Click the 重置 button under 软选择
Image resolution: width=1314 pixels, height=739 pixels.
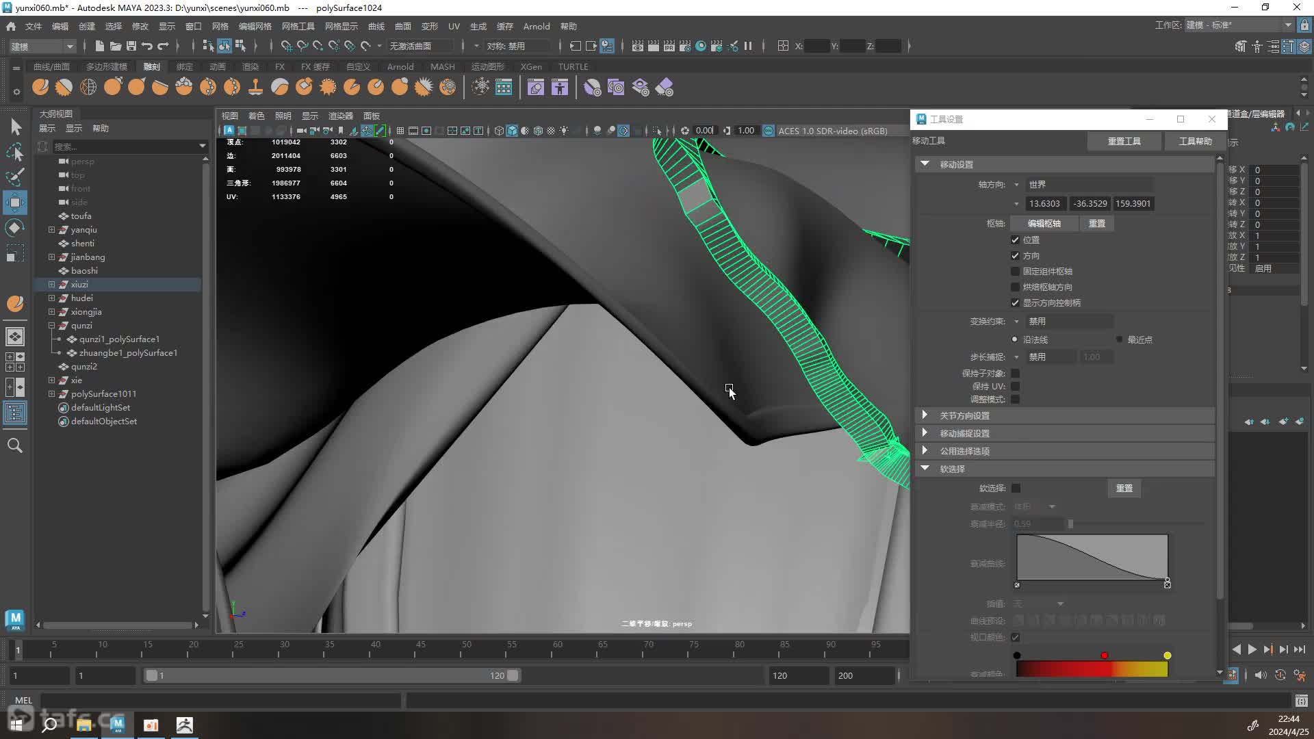[1124, 489]
